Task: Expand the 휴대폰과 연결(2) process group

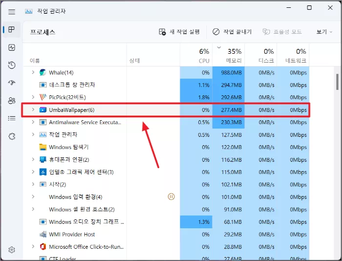Action: click(x=33, y=159)
